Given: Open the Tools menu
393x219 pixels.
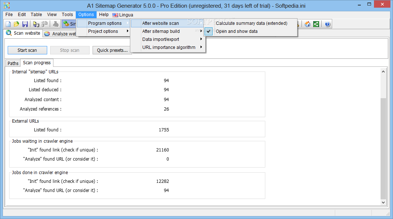Looking at the screenshot, I should (67, 15).
